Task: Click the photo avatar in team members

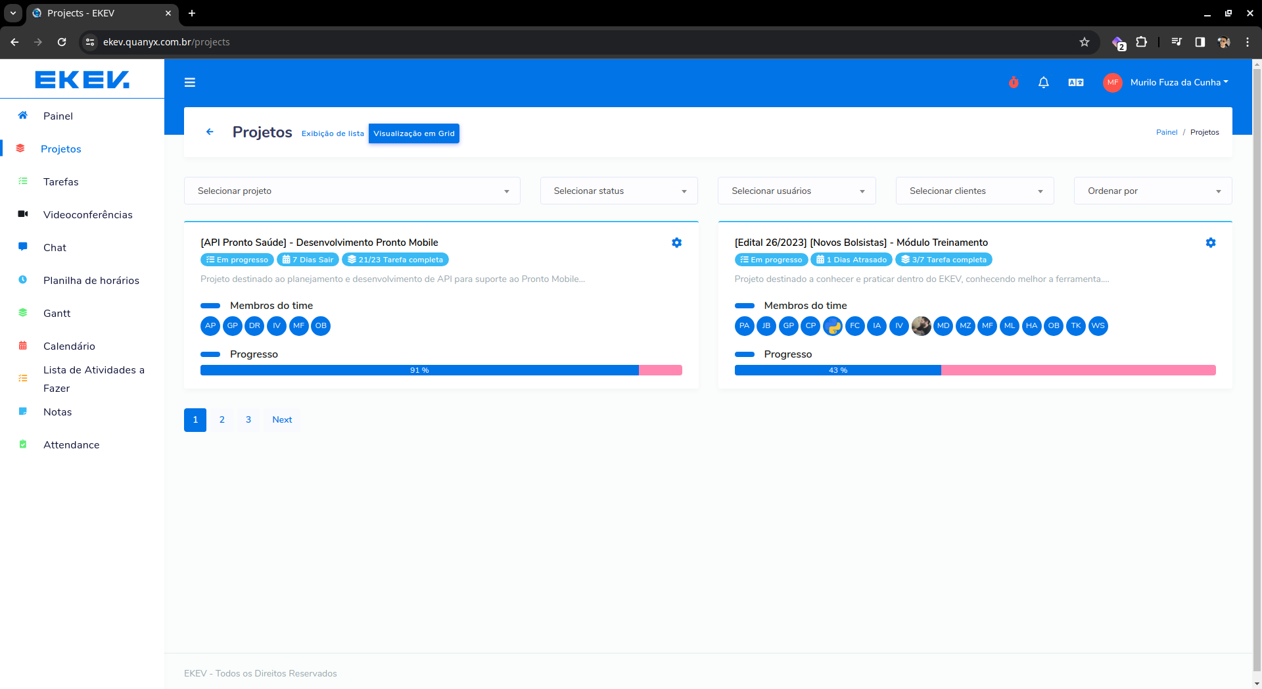Action: pyautogui.click(x=921, y=326)
